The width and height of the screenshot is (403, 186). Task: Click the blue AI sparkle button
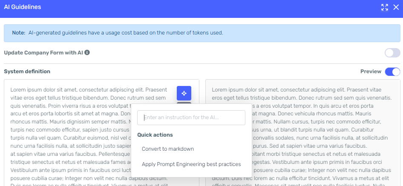pos(184,93)
